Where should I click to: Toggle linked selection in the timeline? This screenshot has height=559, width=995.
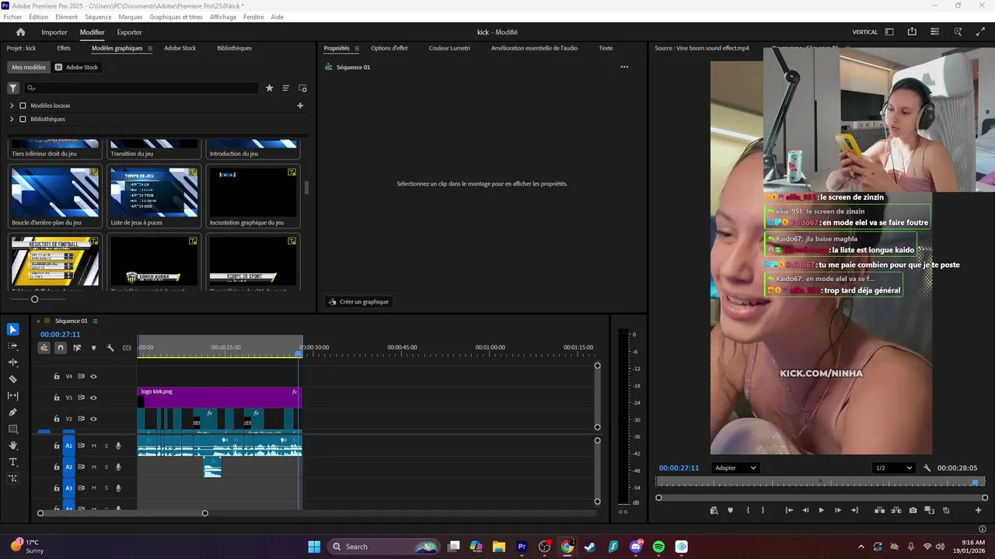pos(77,348)
